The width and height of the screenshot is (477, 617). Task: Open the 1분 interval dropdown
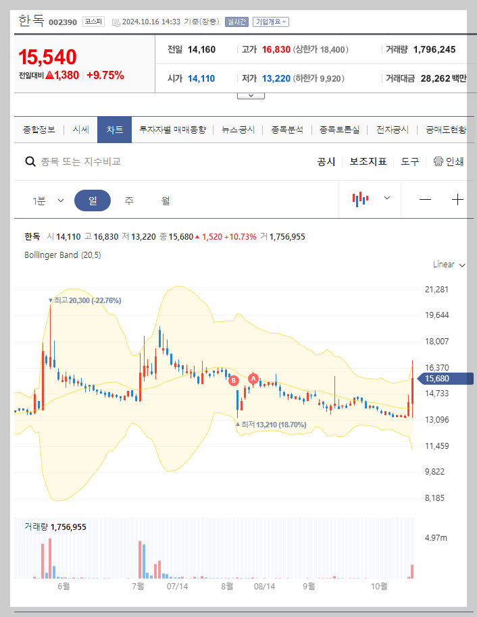pos(49,200)
